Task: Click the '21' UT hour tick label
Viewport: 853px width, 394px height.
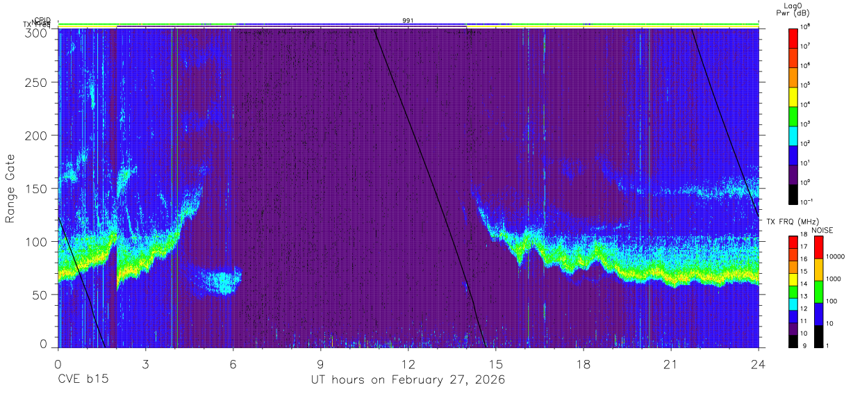Action: [x=670, y=364]
